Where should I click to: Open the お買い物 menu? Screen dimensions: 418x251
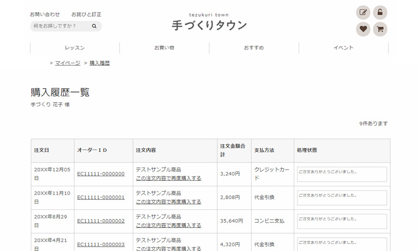pyautogui.click(x=164, y=48)
